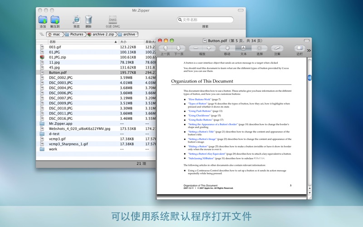Viewport: 363px width, 227px height.
Task: Click the Extract To (解压到) icon
Action: pos(55,20)
